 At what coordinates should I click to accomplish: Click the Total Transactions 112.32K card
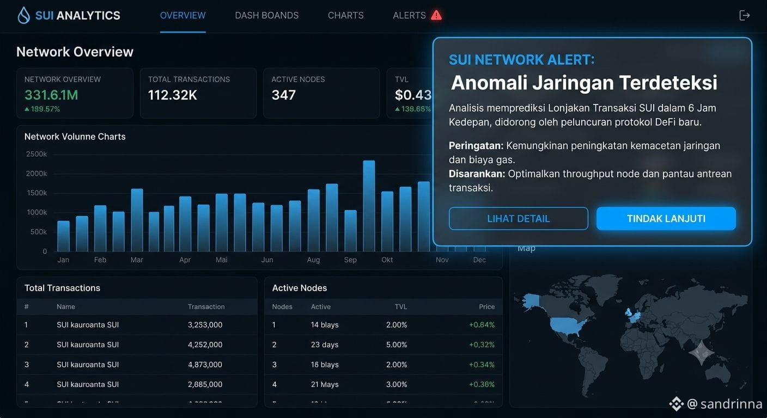tap(198, 93)
